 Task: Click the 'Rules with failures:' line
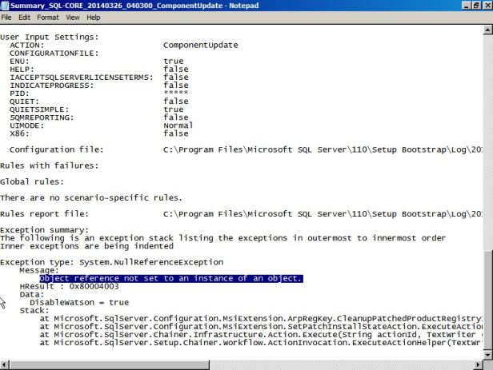[x=50, y=165]
